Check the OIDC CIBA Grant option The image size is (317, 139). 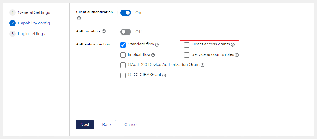(123, 75)
